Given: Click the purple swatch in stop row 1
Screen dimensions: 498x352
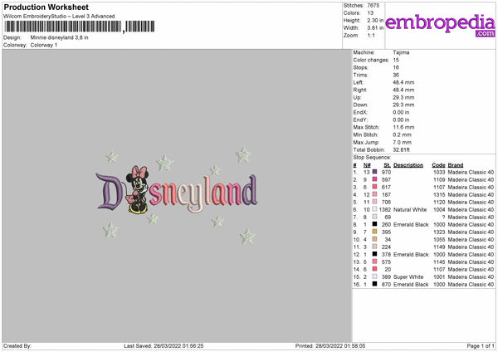Looking at the screenshot, I should [x=375, y=172].
